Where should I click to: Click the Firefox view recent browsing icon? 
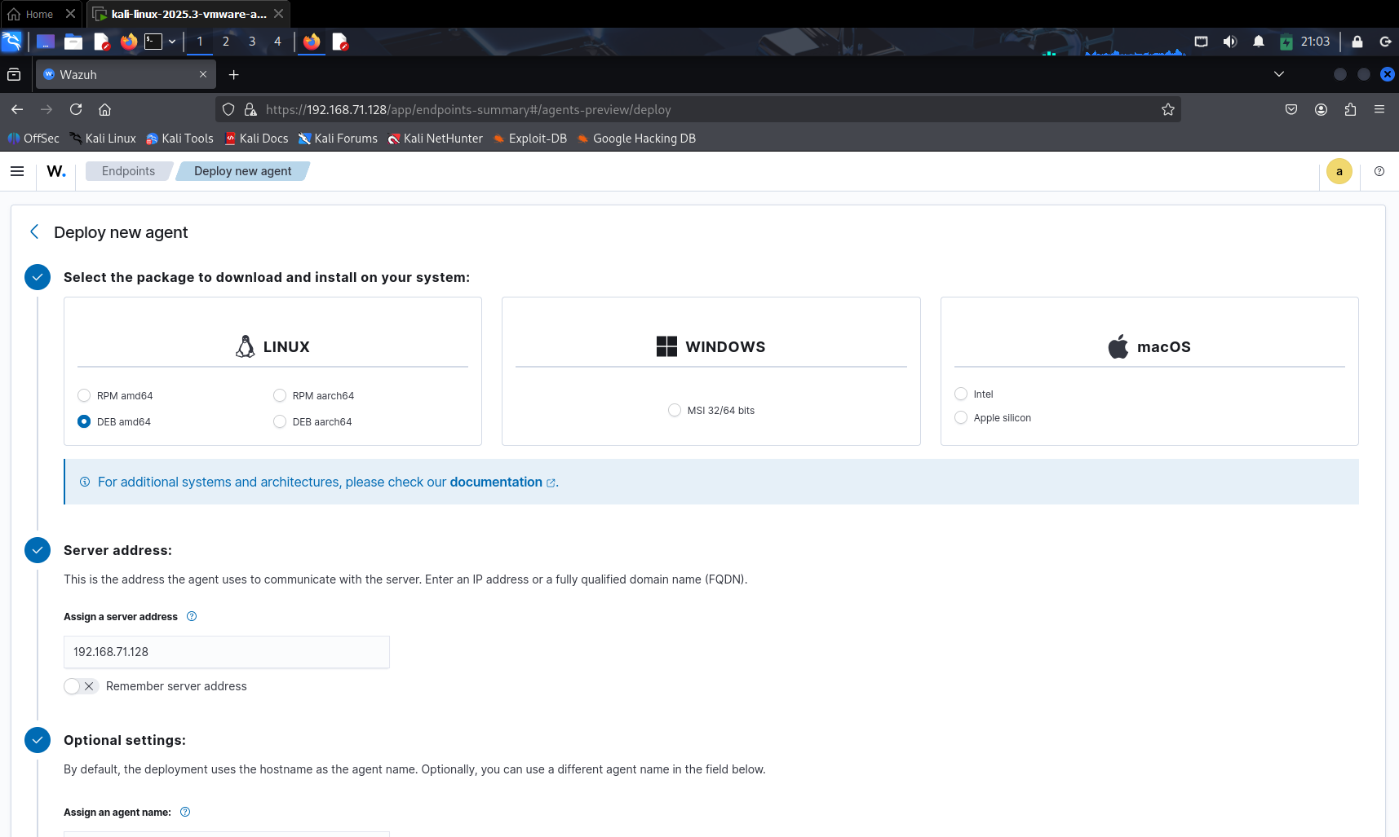pyautogui.click(x=14, y=74)
